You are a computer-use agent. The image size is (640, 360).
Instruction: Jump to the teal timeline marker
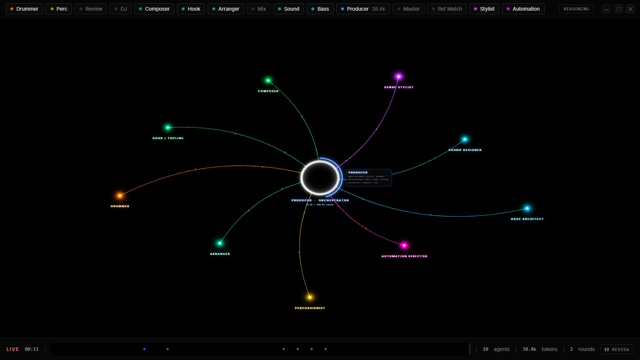(x=326, y=349)
